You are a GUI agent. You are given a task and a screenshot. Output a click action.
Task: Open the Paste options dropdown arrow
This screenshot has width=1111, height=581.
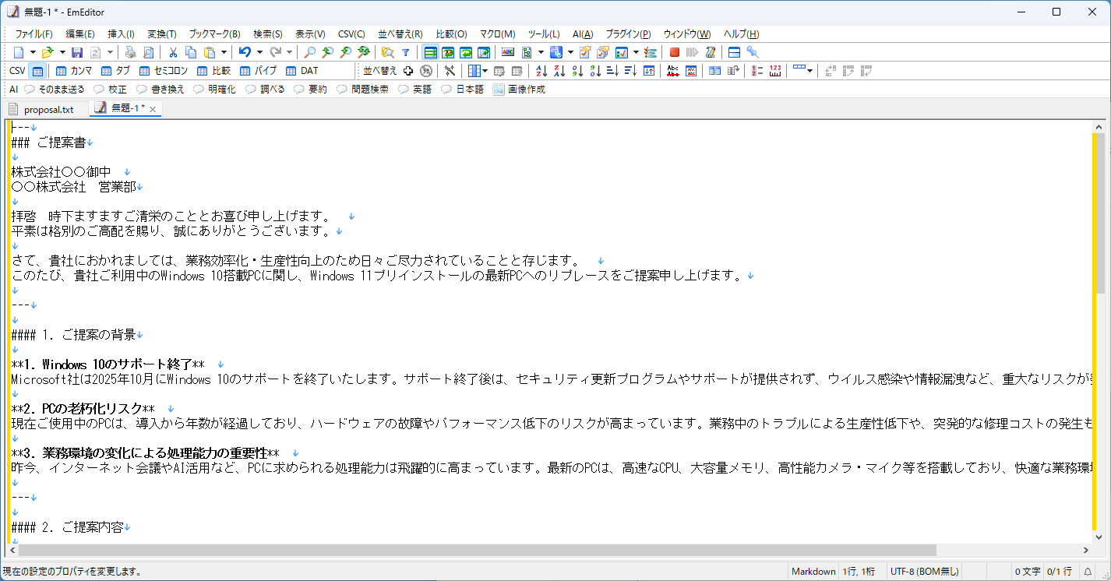(222, 51)
